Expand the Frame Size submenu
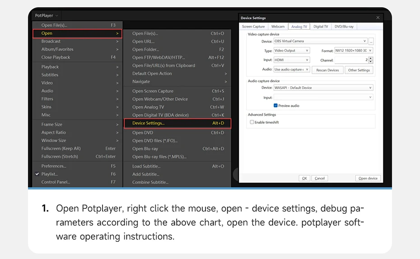Screen dimensions: 420x259 tap(78, 124)
